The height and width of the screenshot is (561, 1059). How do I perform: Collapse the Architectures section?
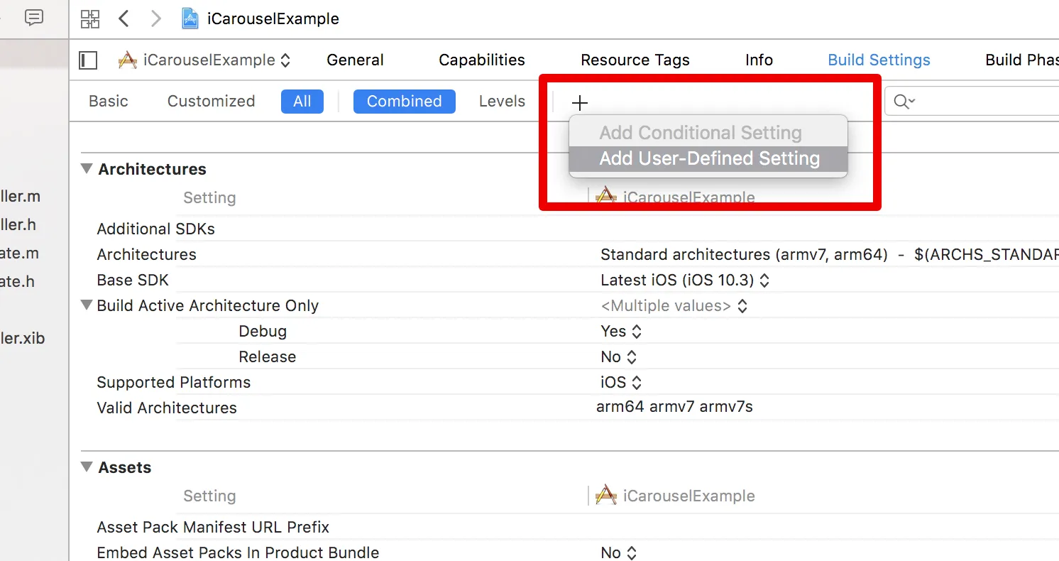87,169
